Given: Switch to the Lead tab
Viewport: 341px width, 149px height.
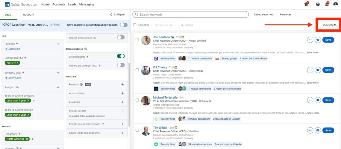Looking at the screenshot, I should coord(8,15).
